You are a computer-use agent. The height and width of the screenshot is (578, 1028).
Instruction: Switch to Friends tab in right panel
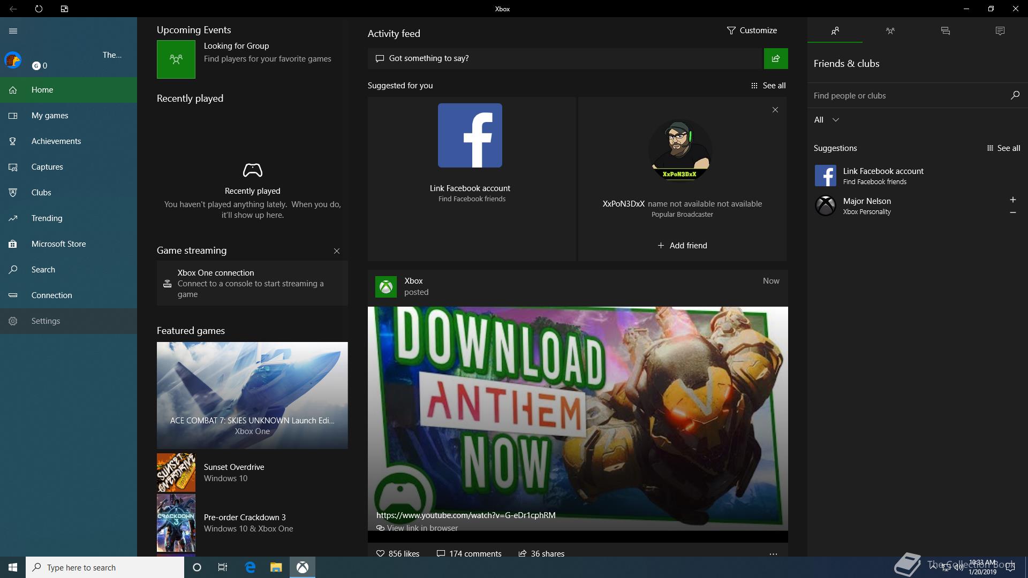835,31
